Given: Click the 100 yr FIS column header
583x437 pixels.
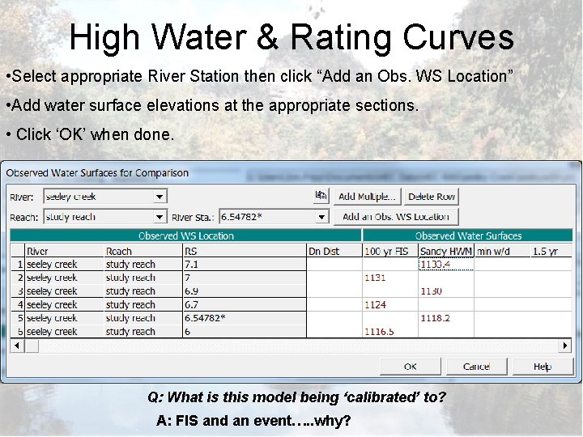Looking at the screenshot, I should (x=390, y=251).
